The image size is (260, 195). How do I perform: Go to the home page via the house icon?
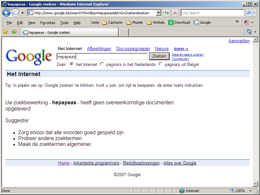[249, 32]
